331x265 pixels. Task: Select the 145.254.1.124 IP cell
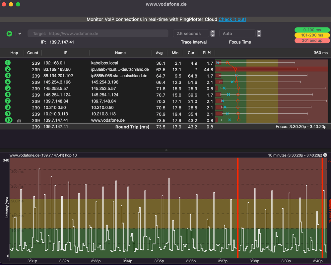[x=57, y=95]
